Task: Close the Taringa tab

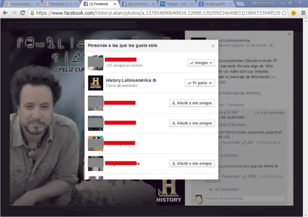Action: pos(192,4)
